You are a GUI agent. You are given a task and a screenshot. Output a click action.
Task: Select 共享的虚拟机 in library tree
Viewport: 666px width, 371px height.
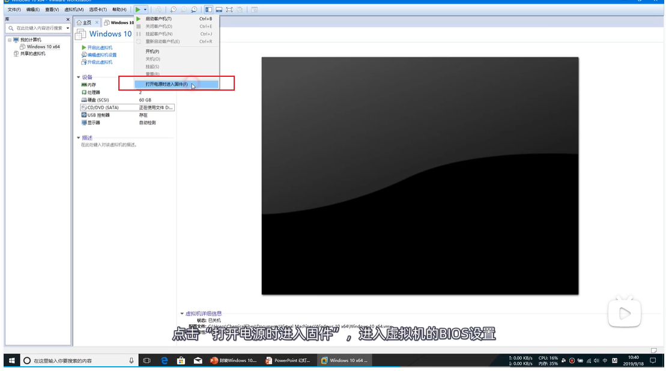point(30,54)
